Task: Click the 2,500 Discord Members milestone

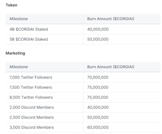Action: [32, 117]
